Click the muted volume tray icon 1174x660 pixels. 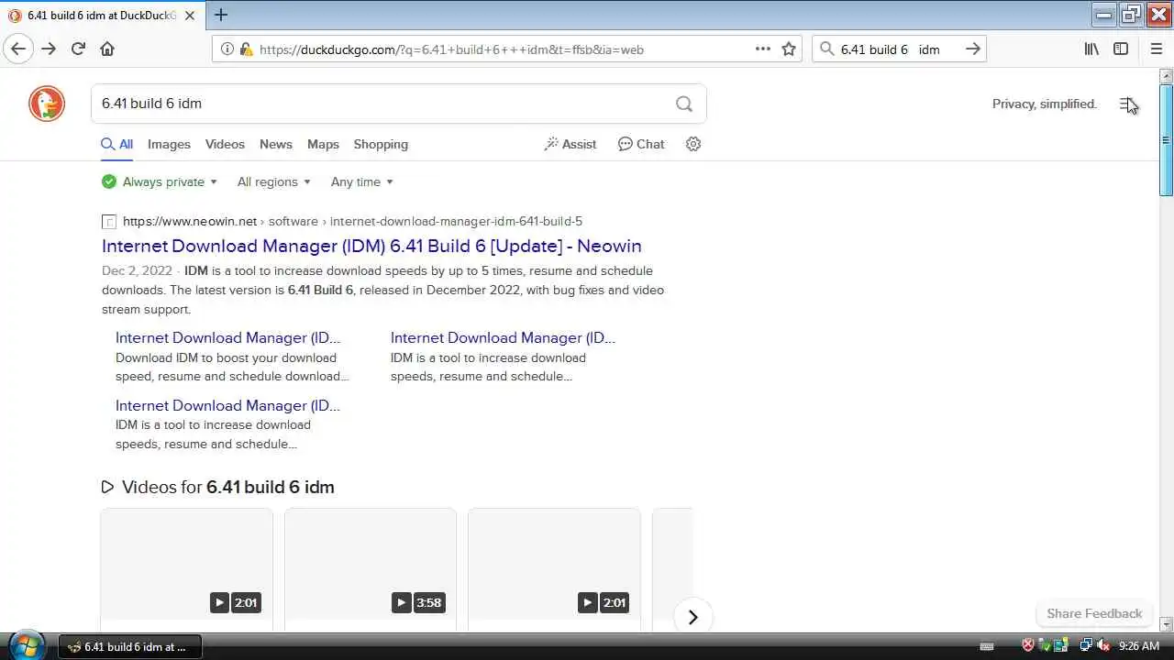[1102, 646]
